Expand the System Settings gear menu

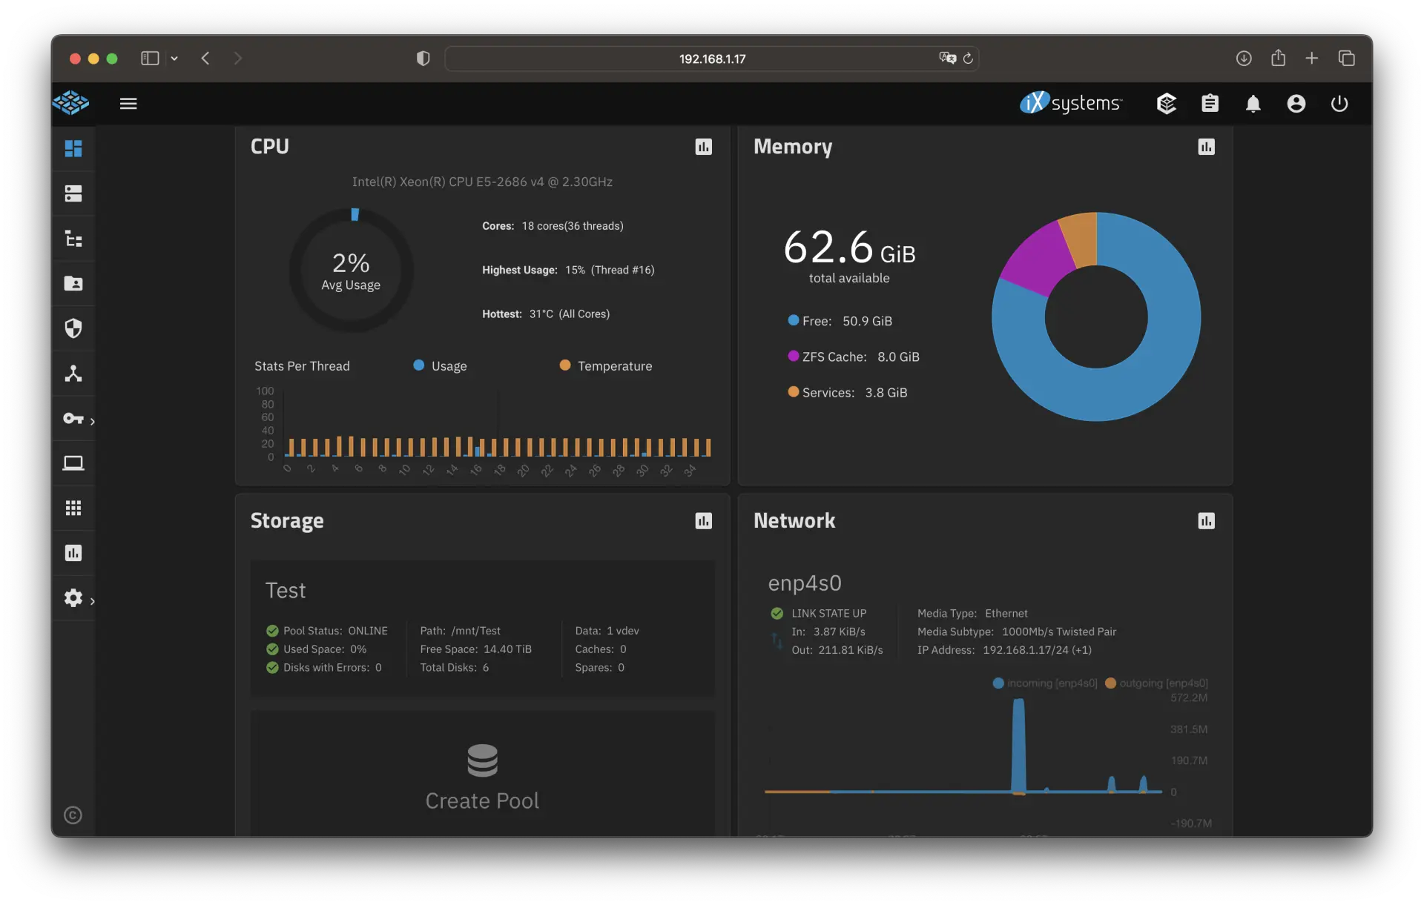point(73,598)
